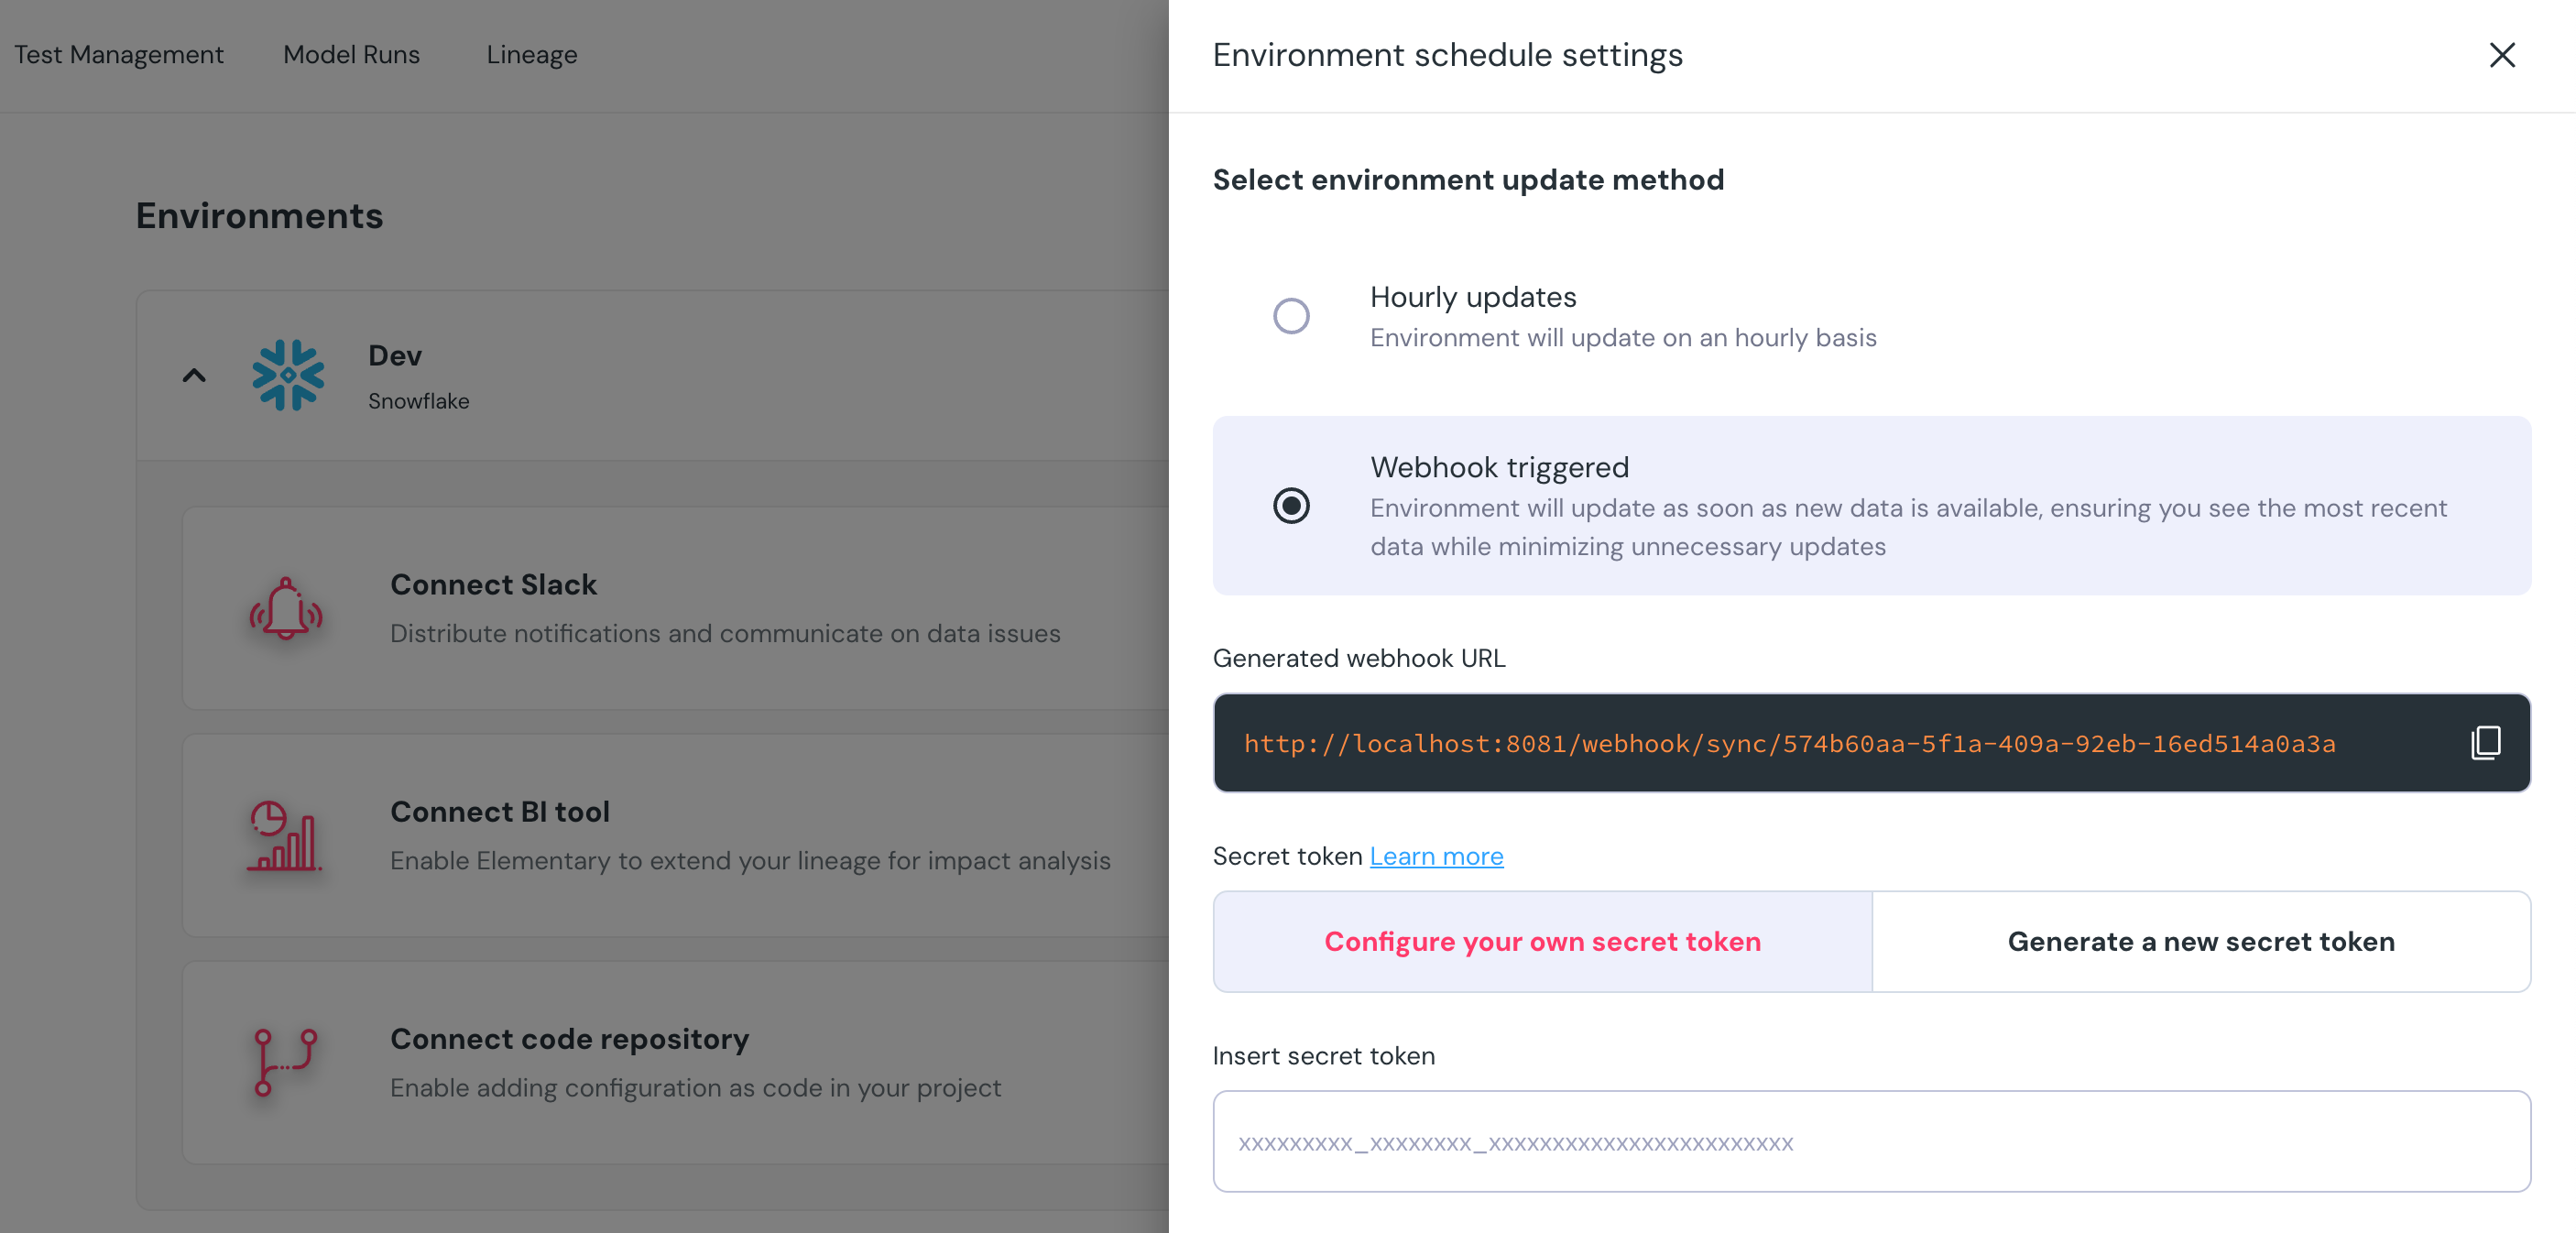Select the Hourly updates radio button
Image resolution: width=2576 pixels, height=1233 pixels.
pyautogui.click(x=1291, y=316)
